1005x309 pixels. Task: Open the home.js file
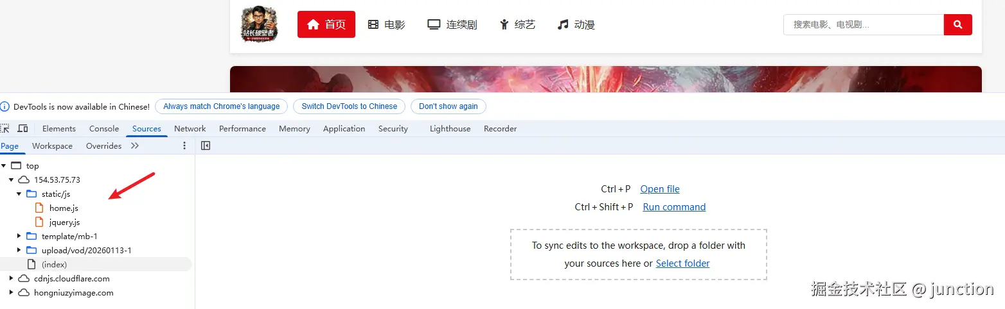(x=64, y=208)
